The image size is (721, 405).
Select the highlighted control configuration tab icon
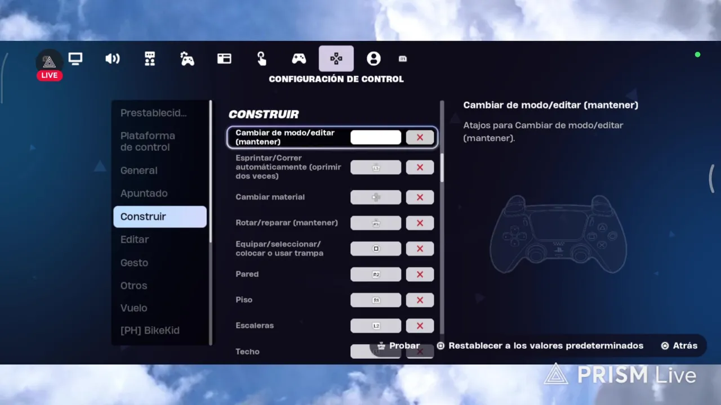[336, 58]
